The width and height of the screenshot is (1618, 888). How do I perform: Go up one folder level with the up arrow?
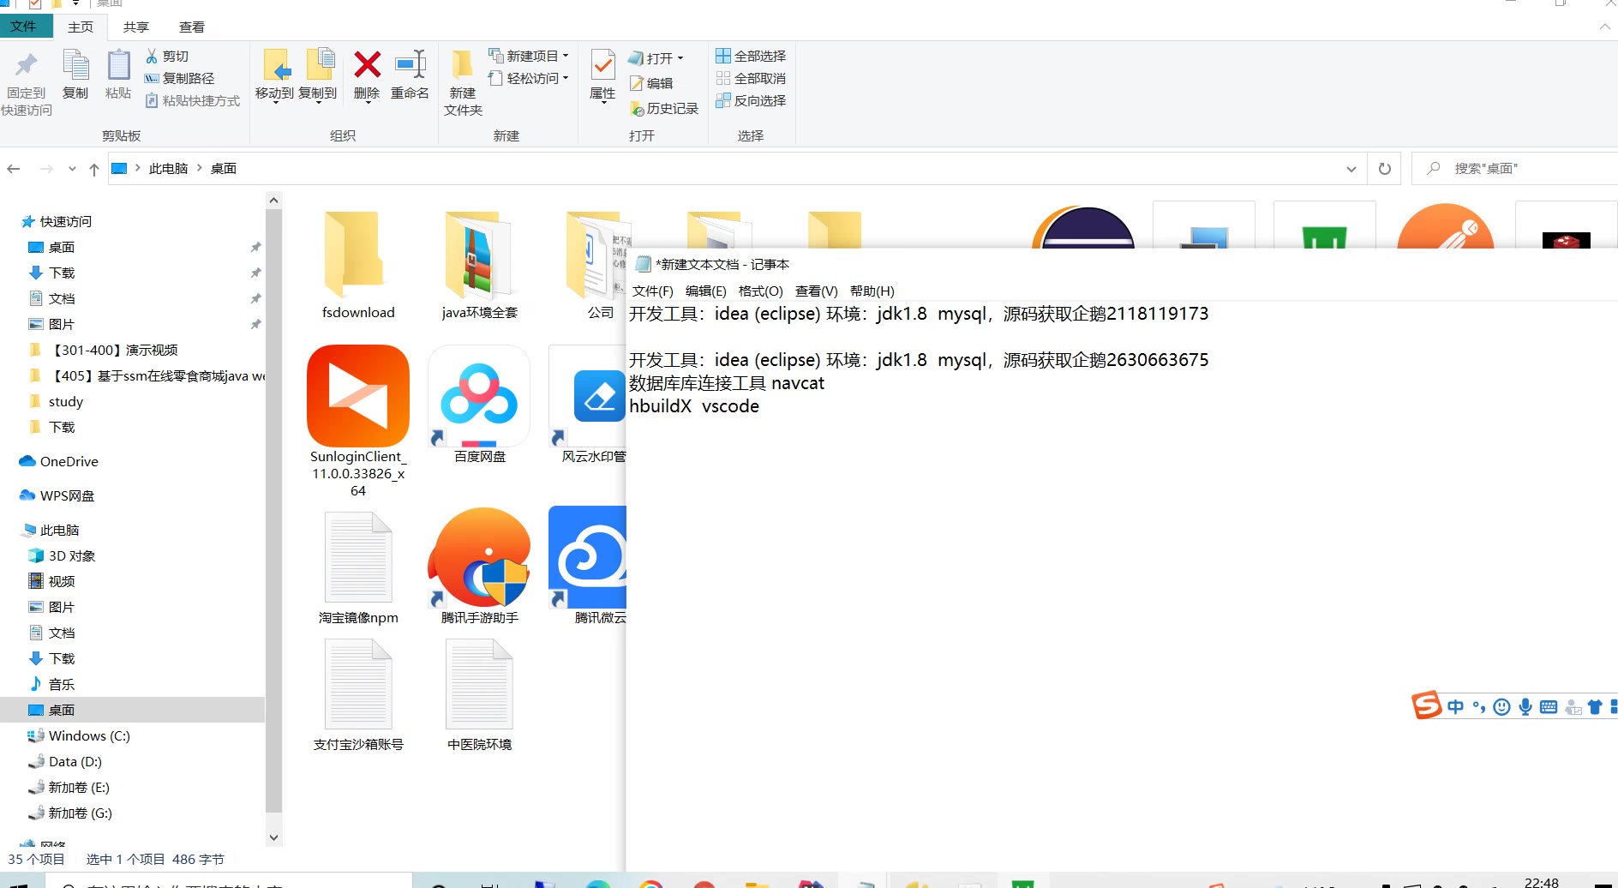pos(94,169)
